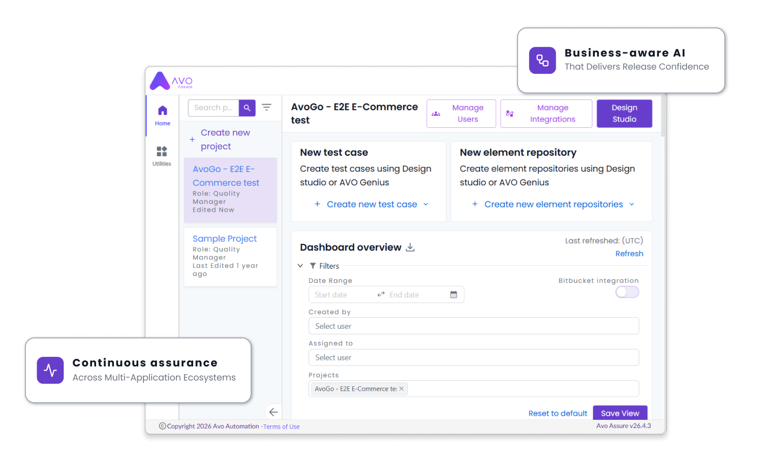This screenshot has height=455, width=758.
Task: Refresh the dashboard overview
Action: point(629,254)
